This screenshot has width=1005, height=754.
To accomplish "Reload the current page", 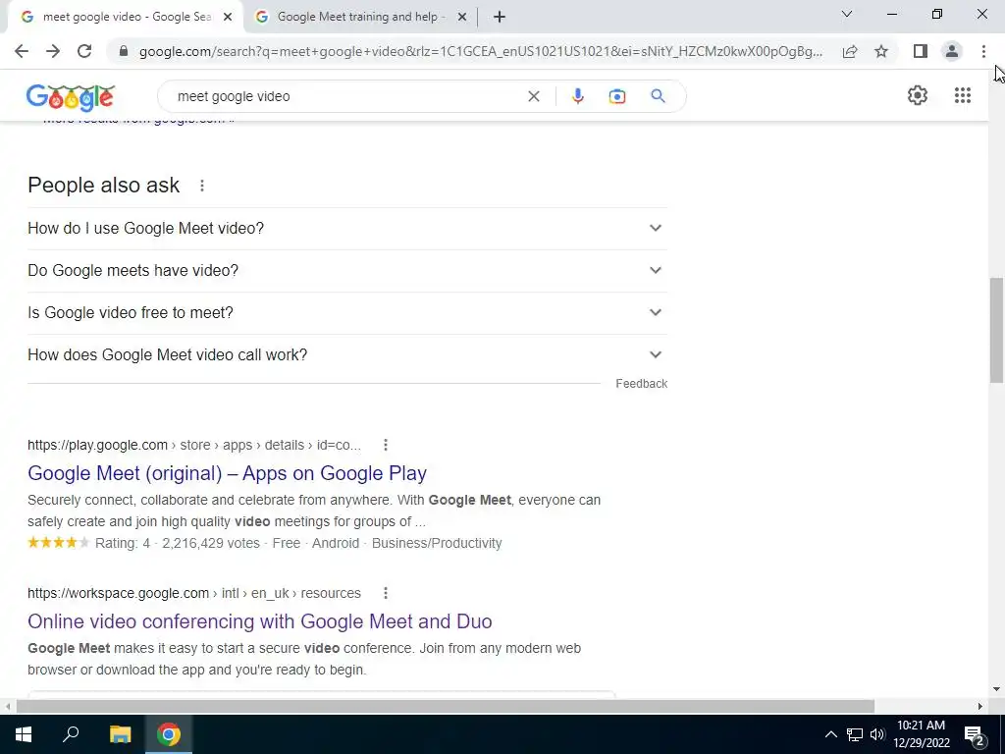I will (84, 51).
